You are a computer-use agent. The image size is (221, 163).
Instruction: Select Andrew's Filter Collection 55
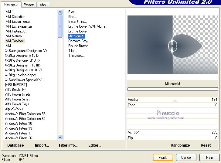25,114
